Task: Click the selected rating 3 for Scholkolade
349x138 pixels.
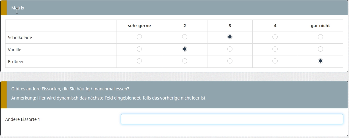Action: [230, 37]
